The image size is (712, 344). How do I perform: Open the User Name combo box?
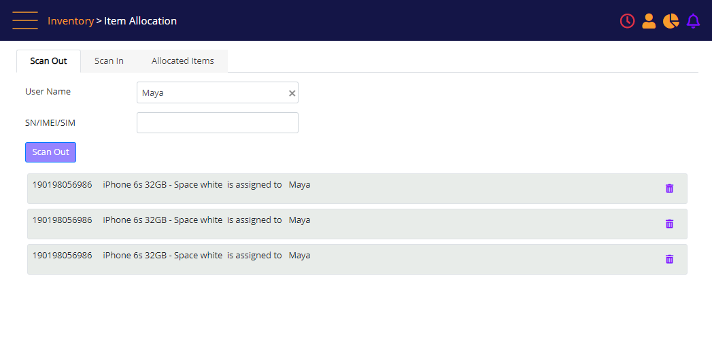click(x=218, y=92)
